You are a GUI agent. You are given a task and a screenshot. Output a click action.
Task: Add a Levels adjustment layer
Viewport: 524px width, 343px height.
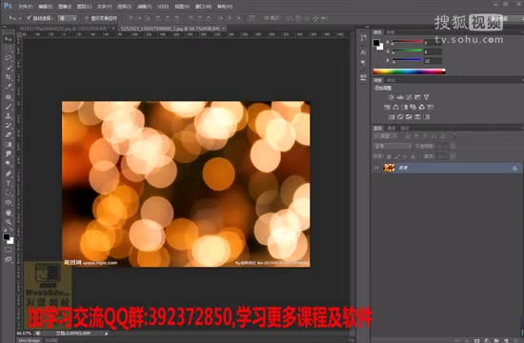(x=400, y=97)
